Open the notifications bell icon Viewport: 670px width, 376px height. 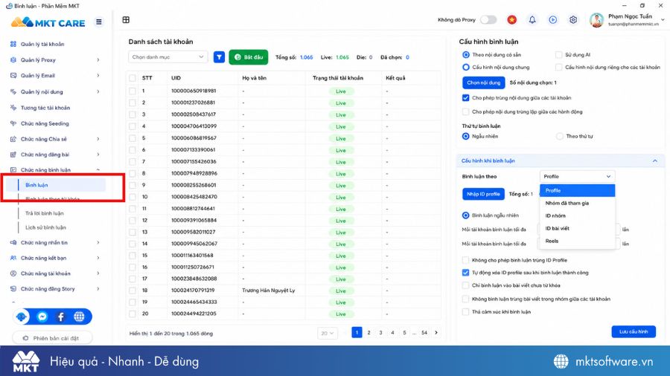pos(532,19)
